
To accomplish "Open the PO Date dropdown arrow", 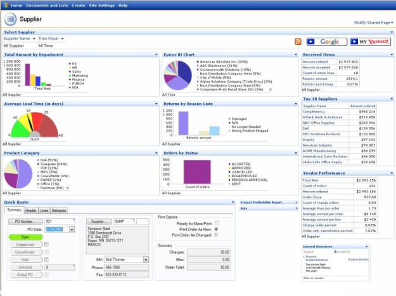I will pyautogui.click(x=72, y=229).
